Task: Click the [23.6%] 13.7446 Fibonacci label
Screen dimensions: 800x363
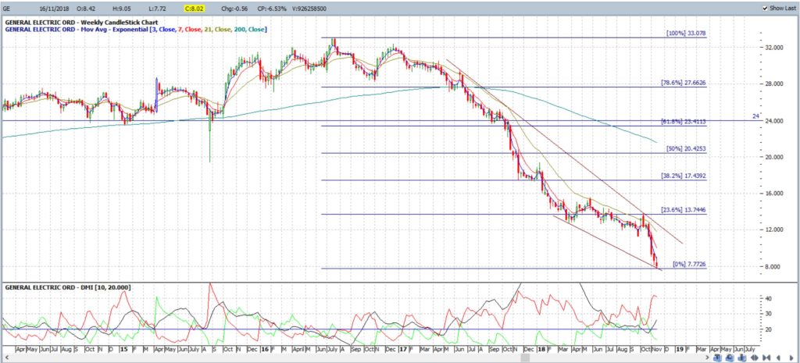Action: tap(684, 209)
